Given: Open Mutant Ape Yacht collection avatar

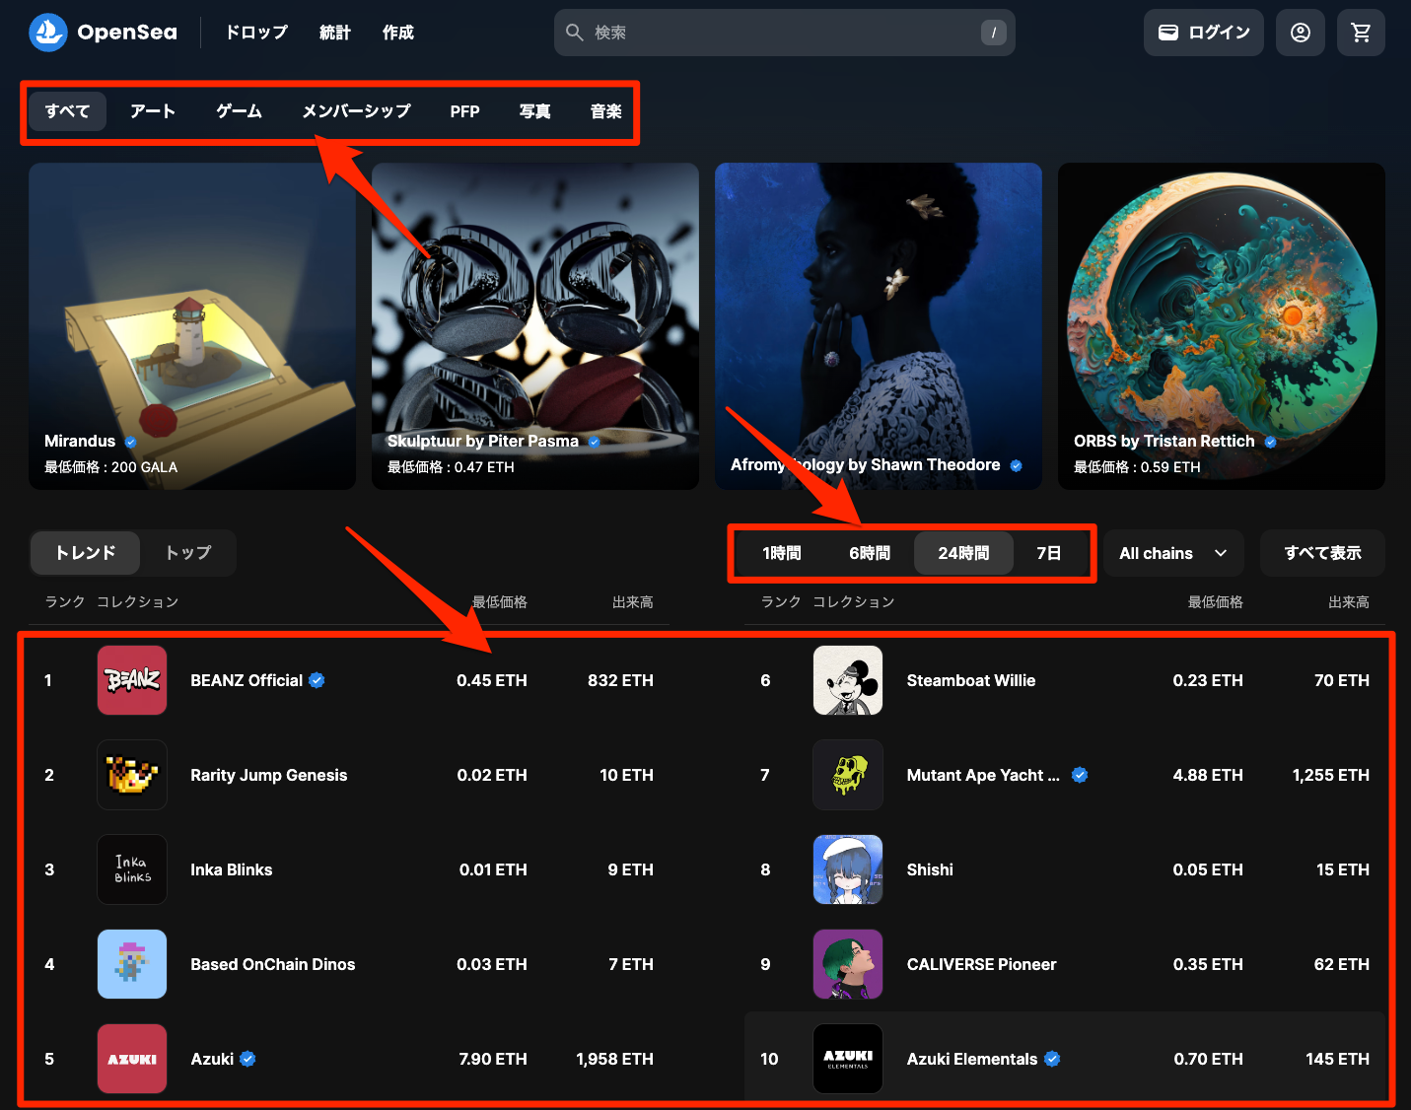Looking at the screenshot, I should click(848, 775).
